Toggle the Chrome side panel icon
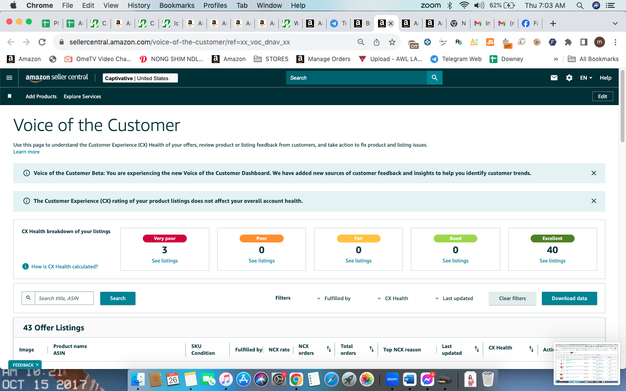This screenshot has height=391, width=626. pos(584,43)
